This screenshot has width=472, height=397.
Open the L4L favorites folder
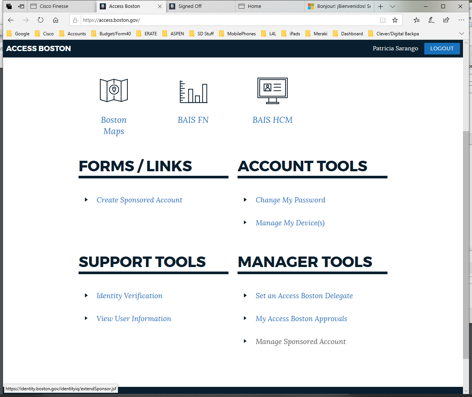click(x=268, y=33)
